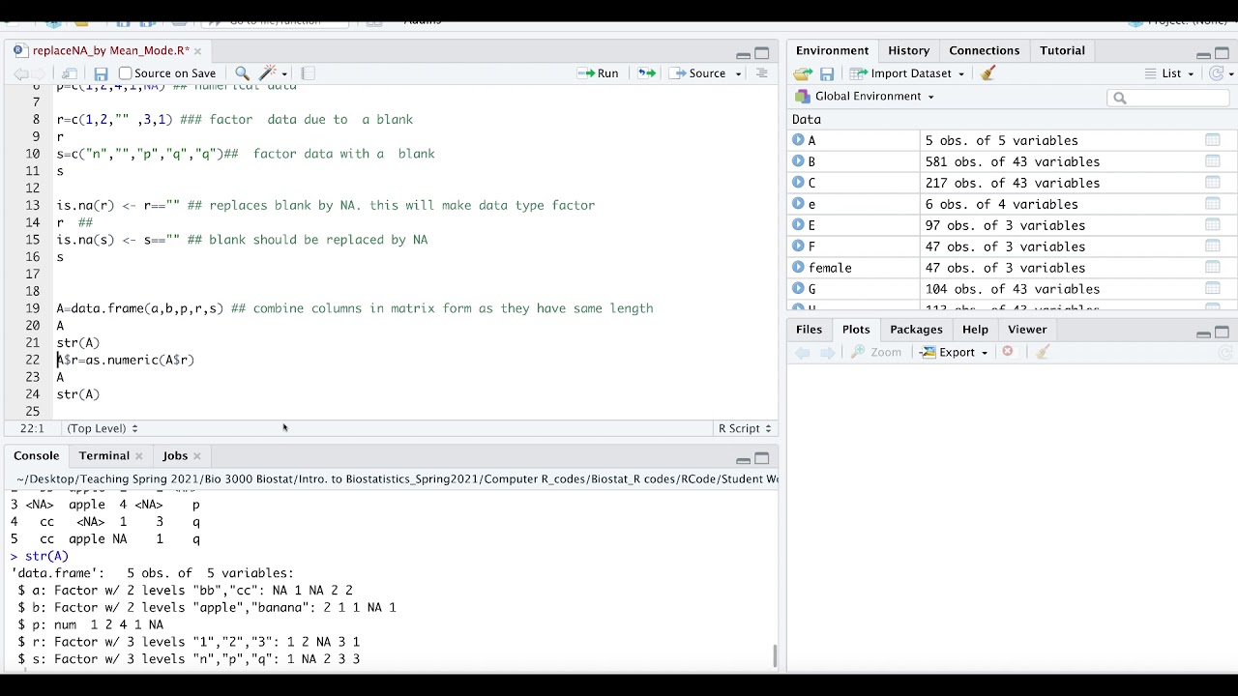This screenshot has width=1238, height=696.
Task: Remove current plot red X icon
Action: pos(1008,352)
